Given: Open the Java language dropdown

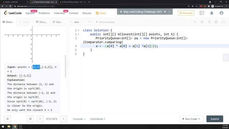Looking at the screenshot, I should click(x=81, y=22).
